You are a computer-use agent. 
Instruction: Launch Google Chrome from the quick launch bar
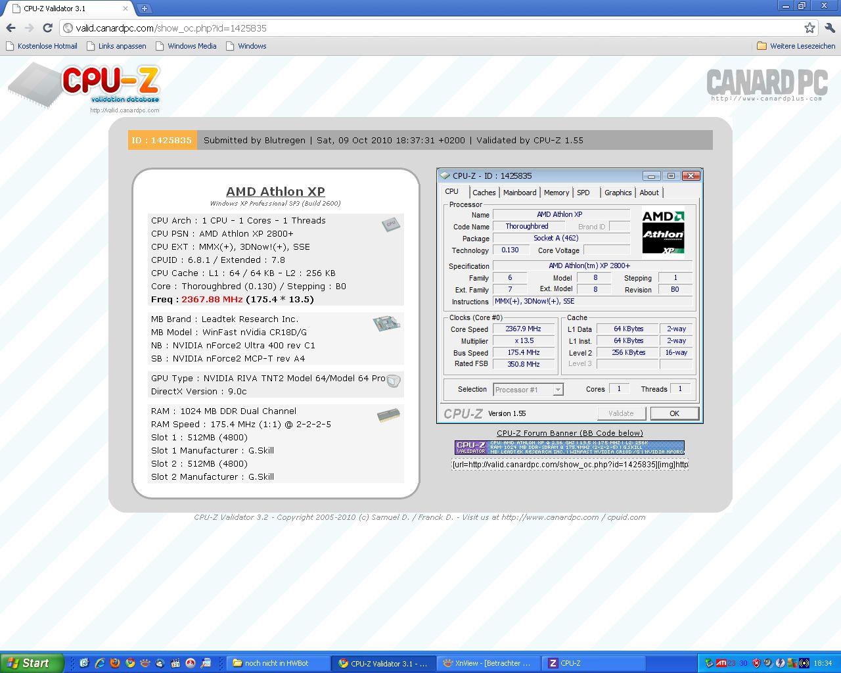[x=130, y=663]
